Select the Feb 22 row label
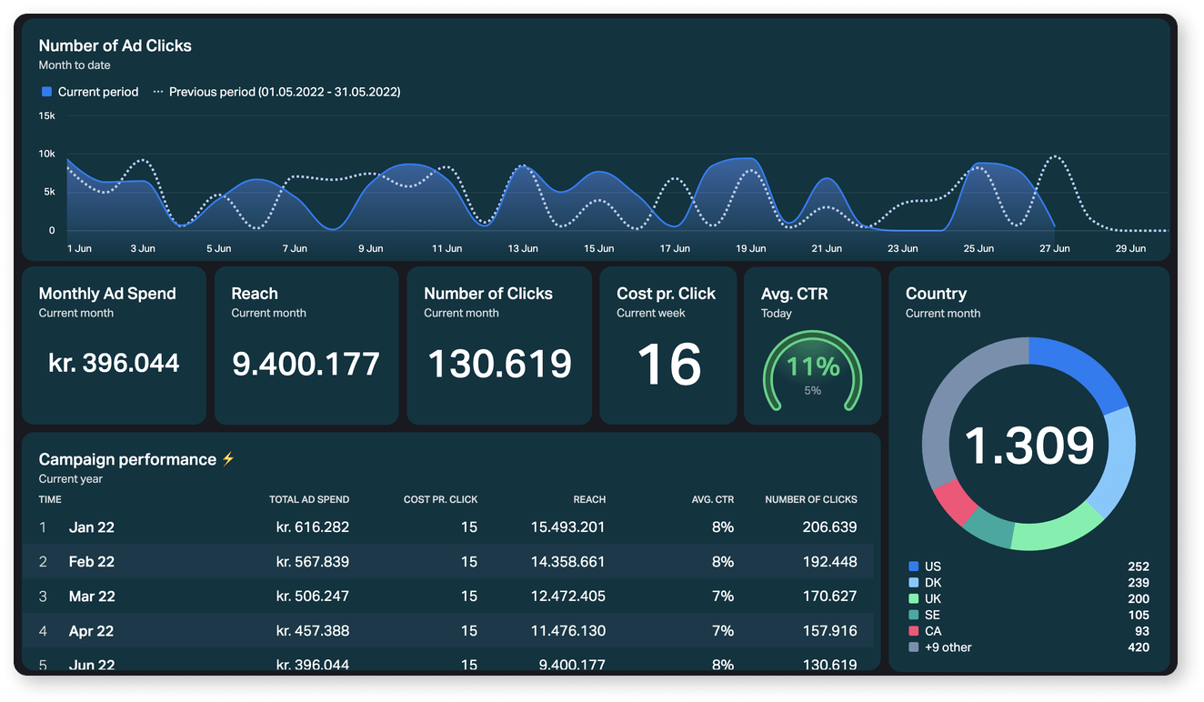Image resolution: width=1204 pixels, height=702 pixels. click(92, 562)
